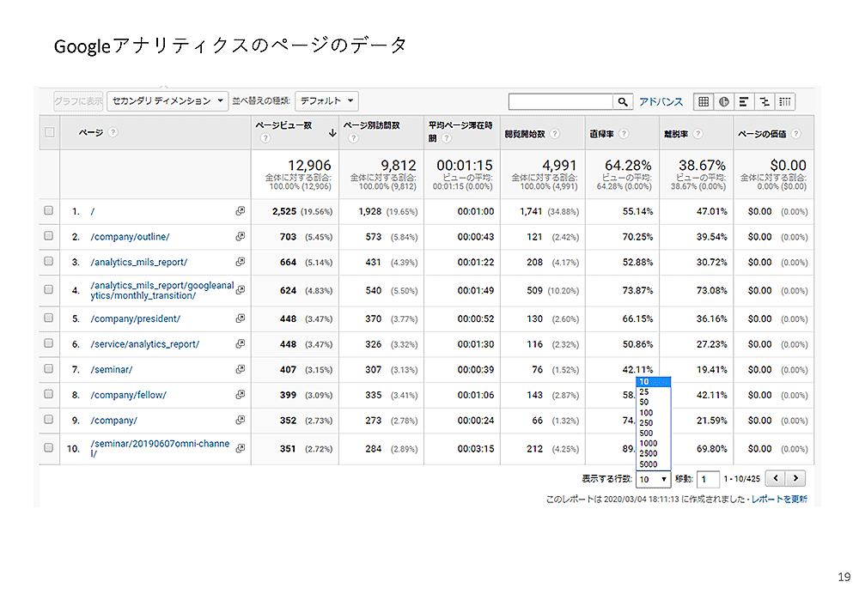Select checkbox for the /seminar/ row
This screenshot has width=859, height=594.
tap(49, 370)
